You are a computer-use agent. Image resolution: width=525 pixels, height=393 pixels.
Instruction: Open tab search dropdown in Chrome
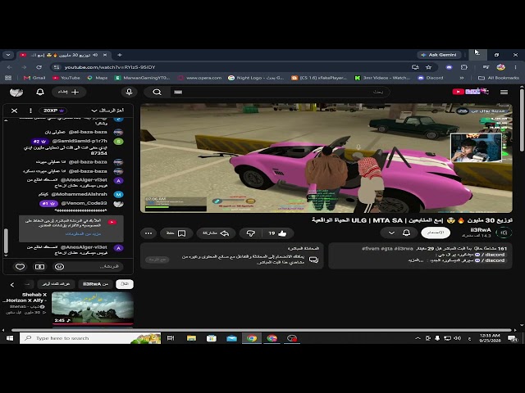pyautogui.click(x=8, y=55)
